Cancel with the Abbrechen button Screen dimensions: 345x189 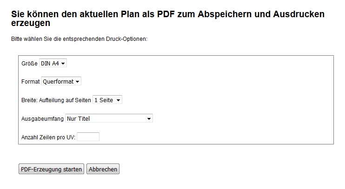[x=103, y=169]
